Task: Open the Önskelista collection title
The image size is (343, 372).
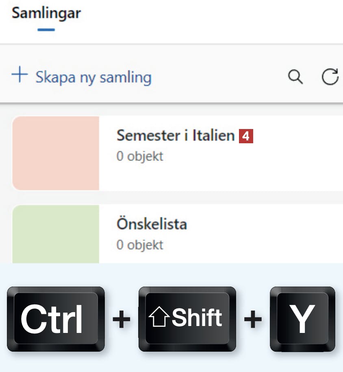Action: pyautogui.click(x=152, y=224)
